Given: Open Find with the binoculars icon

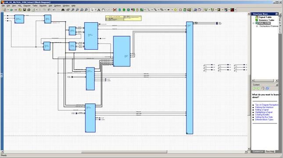Looking at the screenshot, I should 63,10.
